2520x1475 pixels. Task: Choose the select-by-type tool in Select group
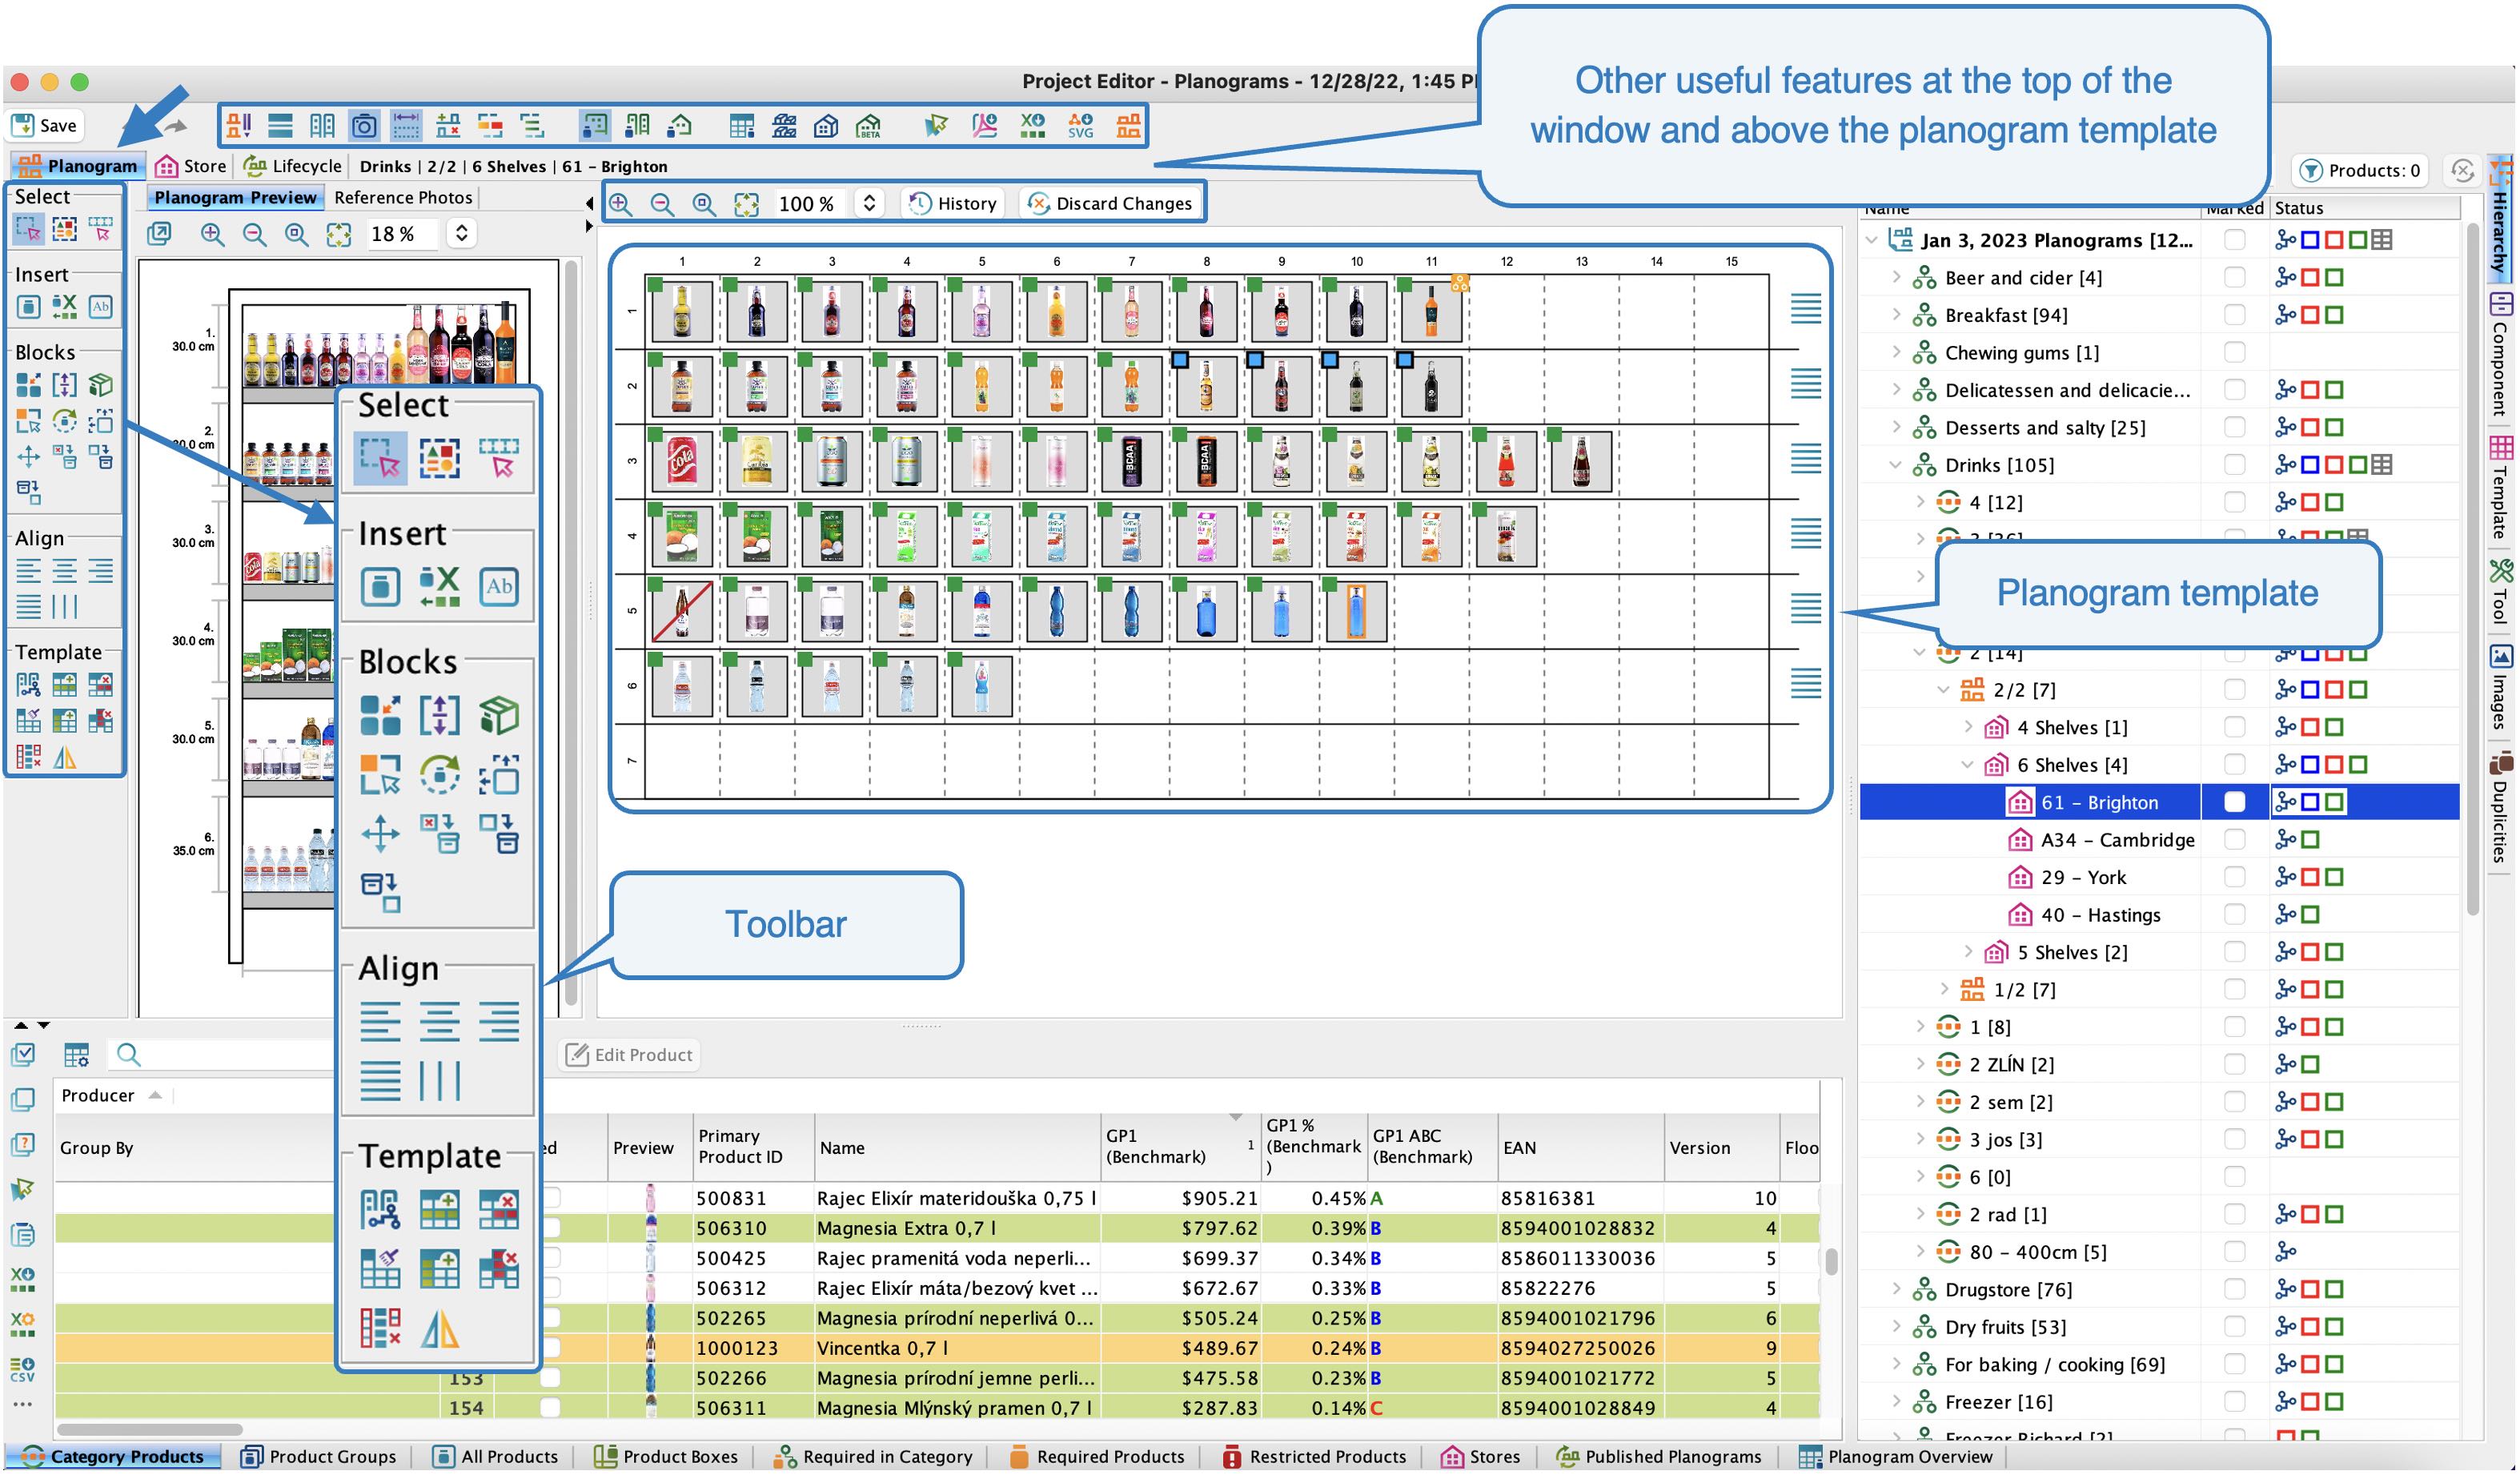(64, 229)
